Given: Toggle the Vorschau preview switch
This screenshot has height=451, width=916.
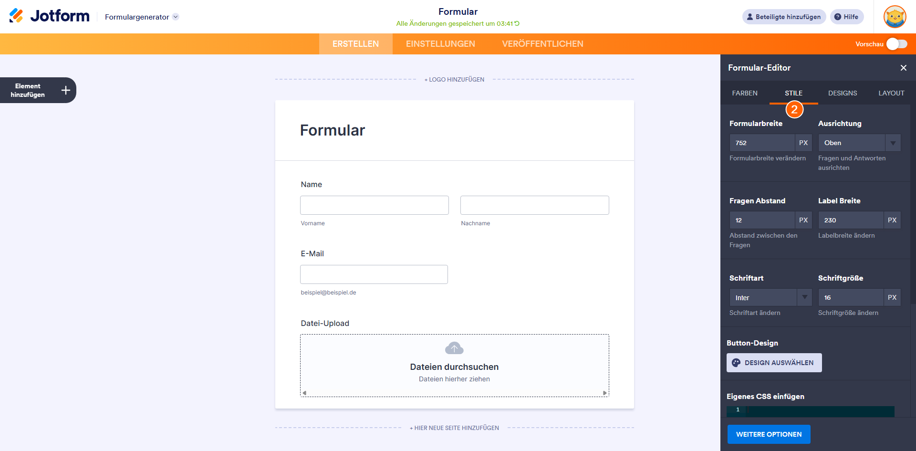Looking at the screenshot, I should (x=896, y=44).
